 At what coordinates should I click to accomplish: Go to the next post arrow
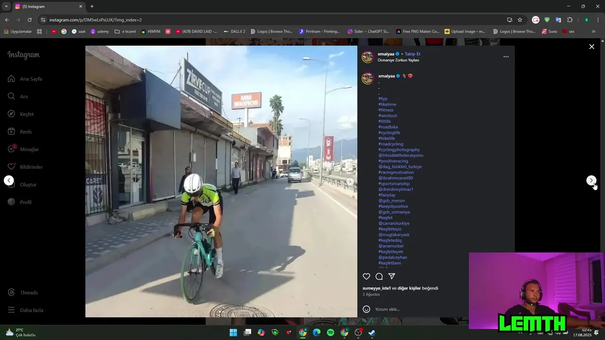point(591,180)
